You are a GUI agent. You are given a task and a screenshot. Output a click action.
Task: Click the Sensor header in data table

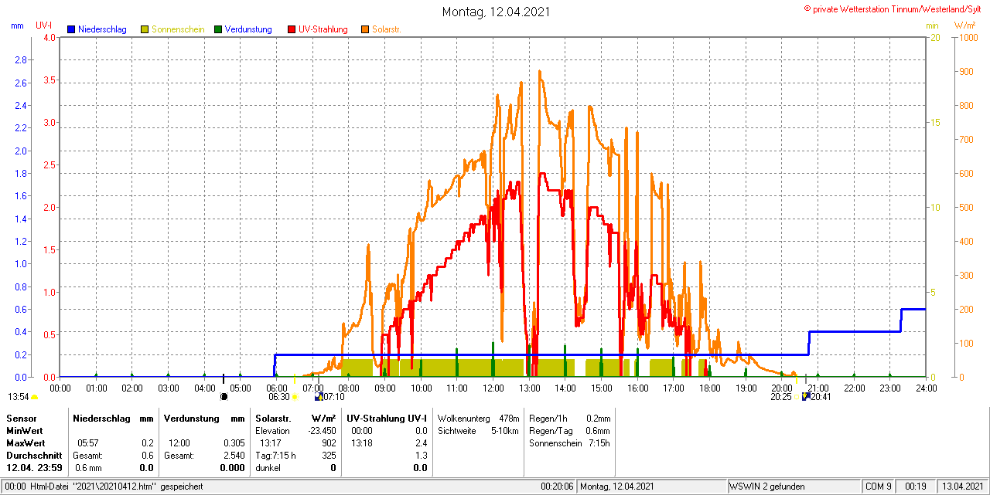click(x=21, y=418)
